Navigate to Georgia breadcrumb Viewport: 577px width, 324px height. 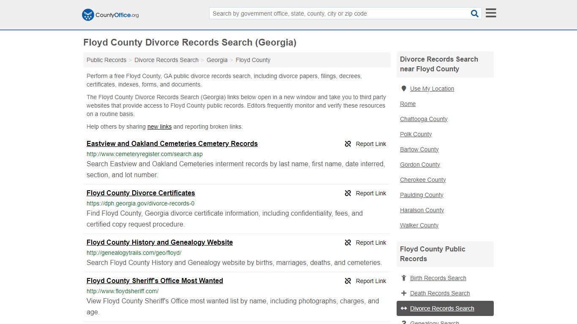click(x=217, y=60)
